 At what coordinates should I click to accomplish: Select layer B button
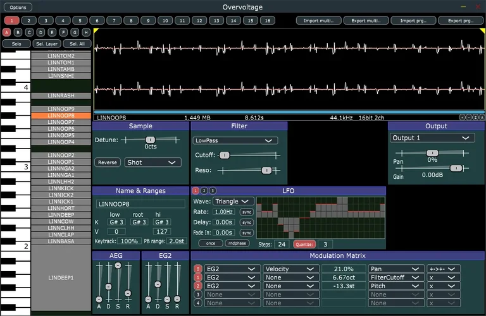[18, 32]
